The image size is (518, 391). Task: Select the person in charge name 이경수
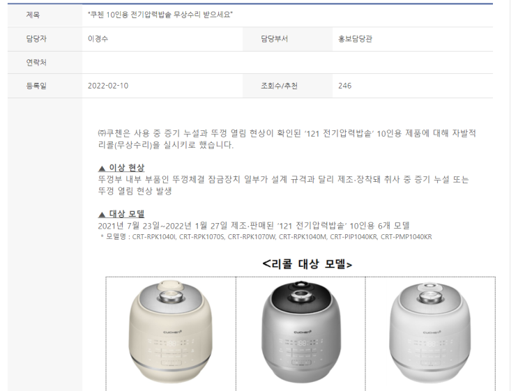(98, 38)
